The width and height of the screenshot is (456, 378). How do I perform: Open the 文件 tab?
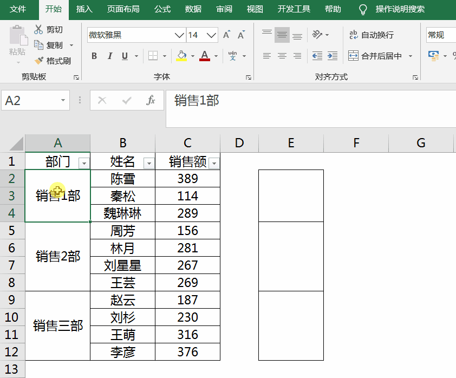[18, 9]
